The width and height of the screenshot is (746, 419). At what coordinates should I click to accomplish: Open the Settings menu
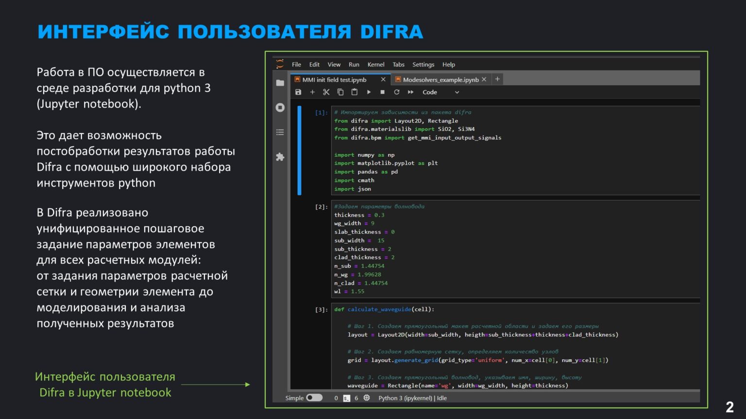423,64
